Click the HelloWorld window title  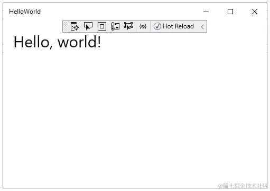(25, 12)
